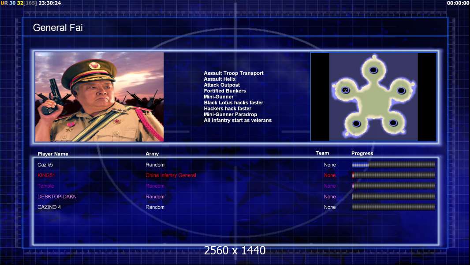Click the 23:30:24 clock overlay
This screenshot has width=470, height=265.
[x=49, y=3]
